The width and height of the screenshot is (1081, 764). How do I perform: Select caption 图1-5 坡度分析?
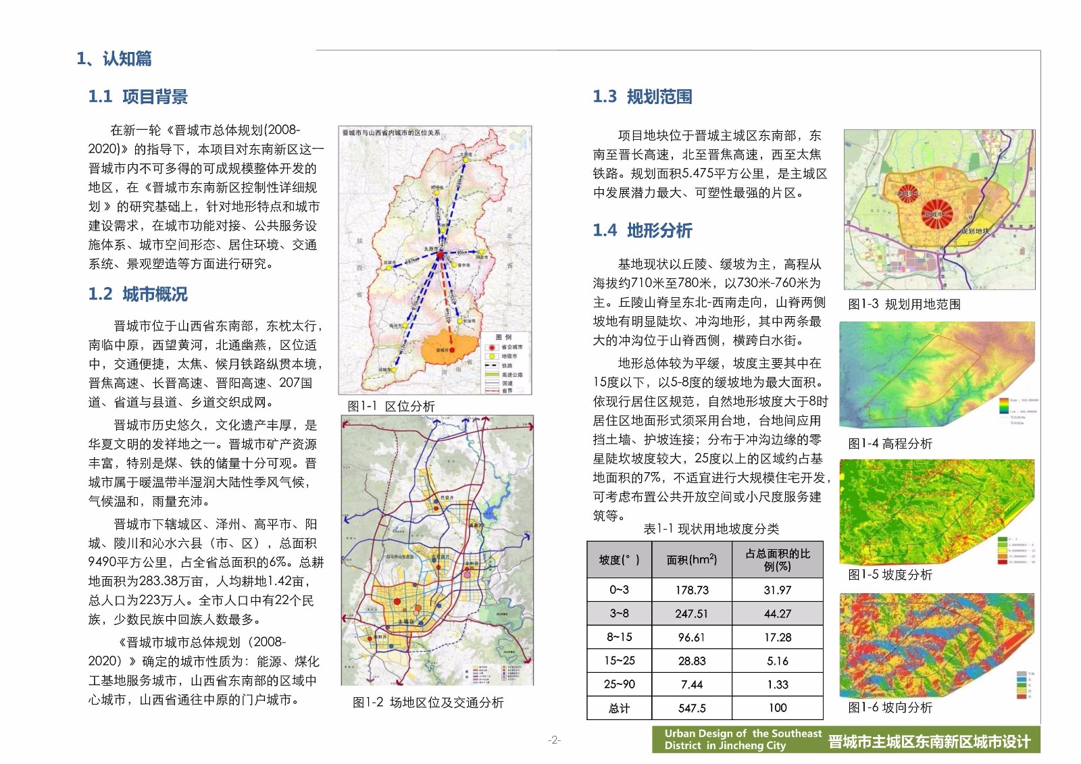890,574
